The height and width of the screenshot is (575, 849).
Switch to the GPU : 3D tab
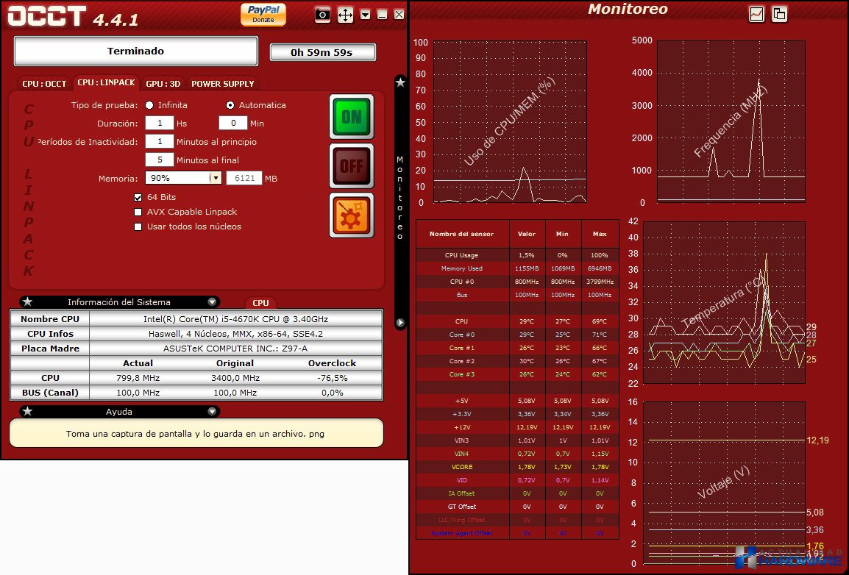pyautogui.click(x=163, y=84)
